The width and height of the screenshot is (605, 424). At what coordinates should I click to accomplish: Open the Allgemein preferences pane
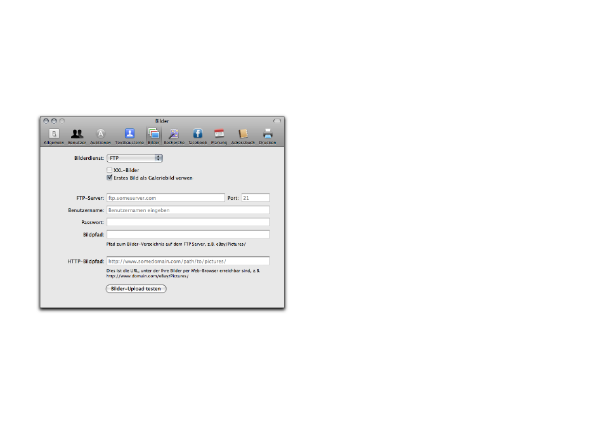click(x=54, y=136)
